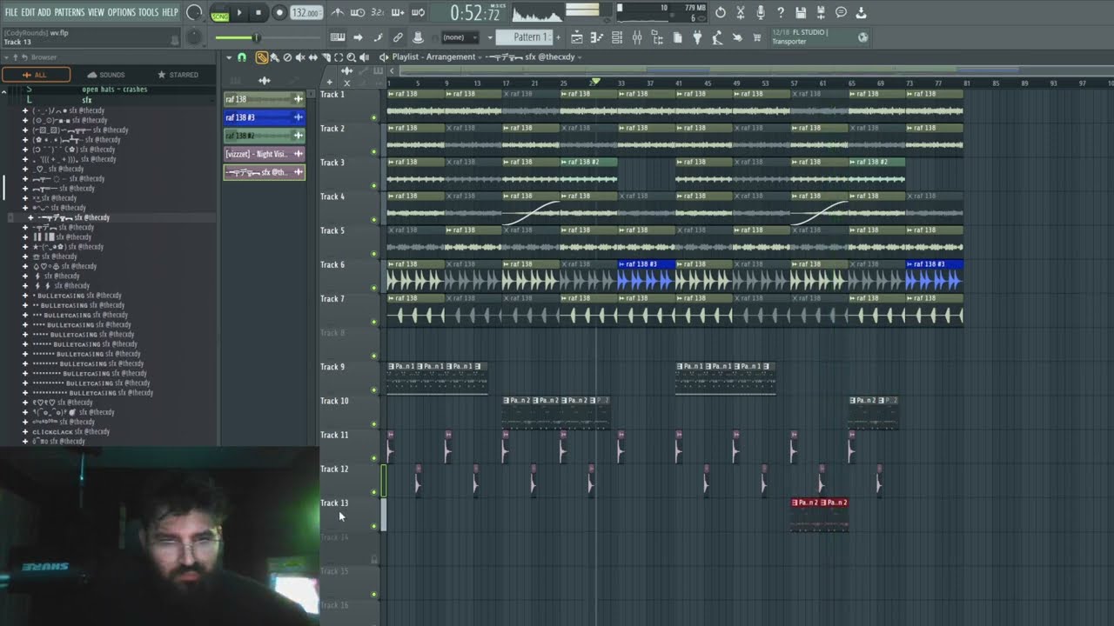Open the channel rack icon
The width and height of the screenshot is (1114, 626).
pos(617,37)
